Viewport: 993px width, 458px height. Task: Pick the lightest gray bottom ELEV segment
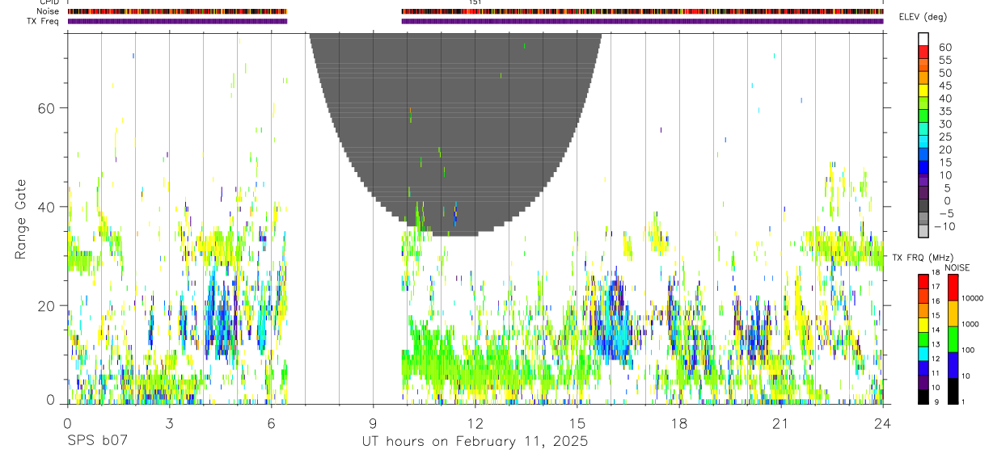[x=923, y=231]
